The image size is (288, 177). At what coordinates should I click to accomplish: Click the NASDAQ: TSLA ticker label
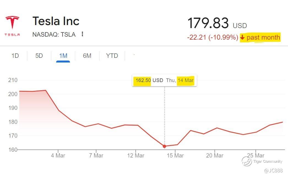pos(54,34)
